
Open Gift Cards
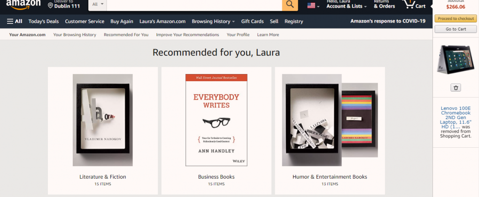[252, 22]
